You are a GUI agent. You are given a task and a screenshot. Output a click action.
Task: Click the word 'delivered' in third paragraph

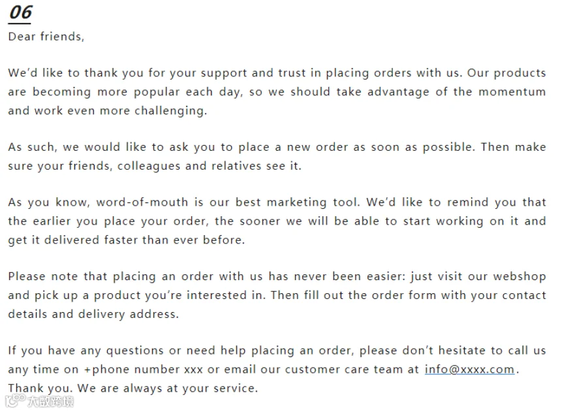pos(71,240)
